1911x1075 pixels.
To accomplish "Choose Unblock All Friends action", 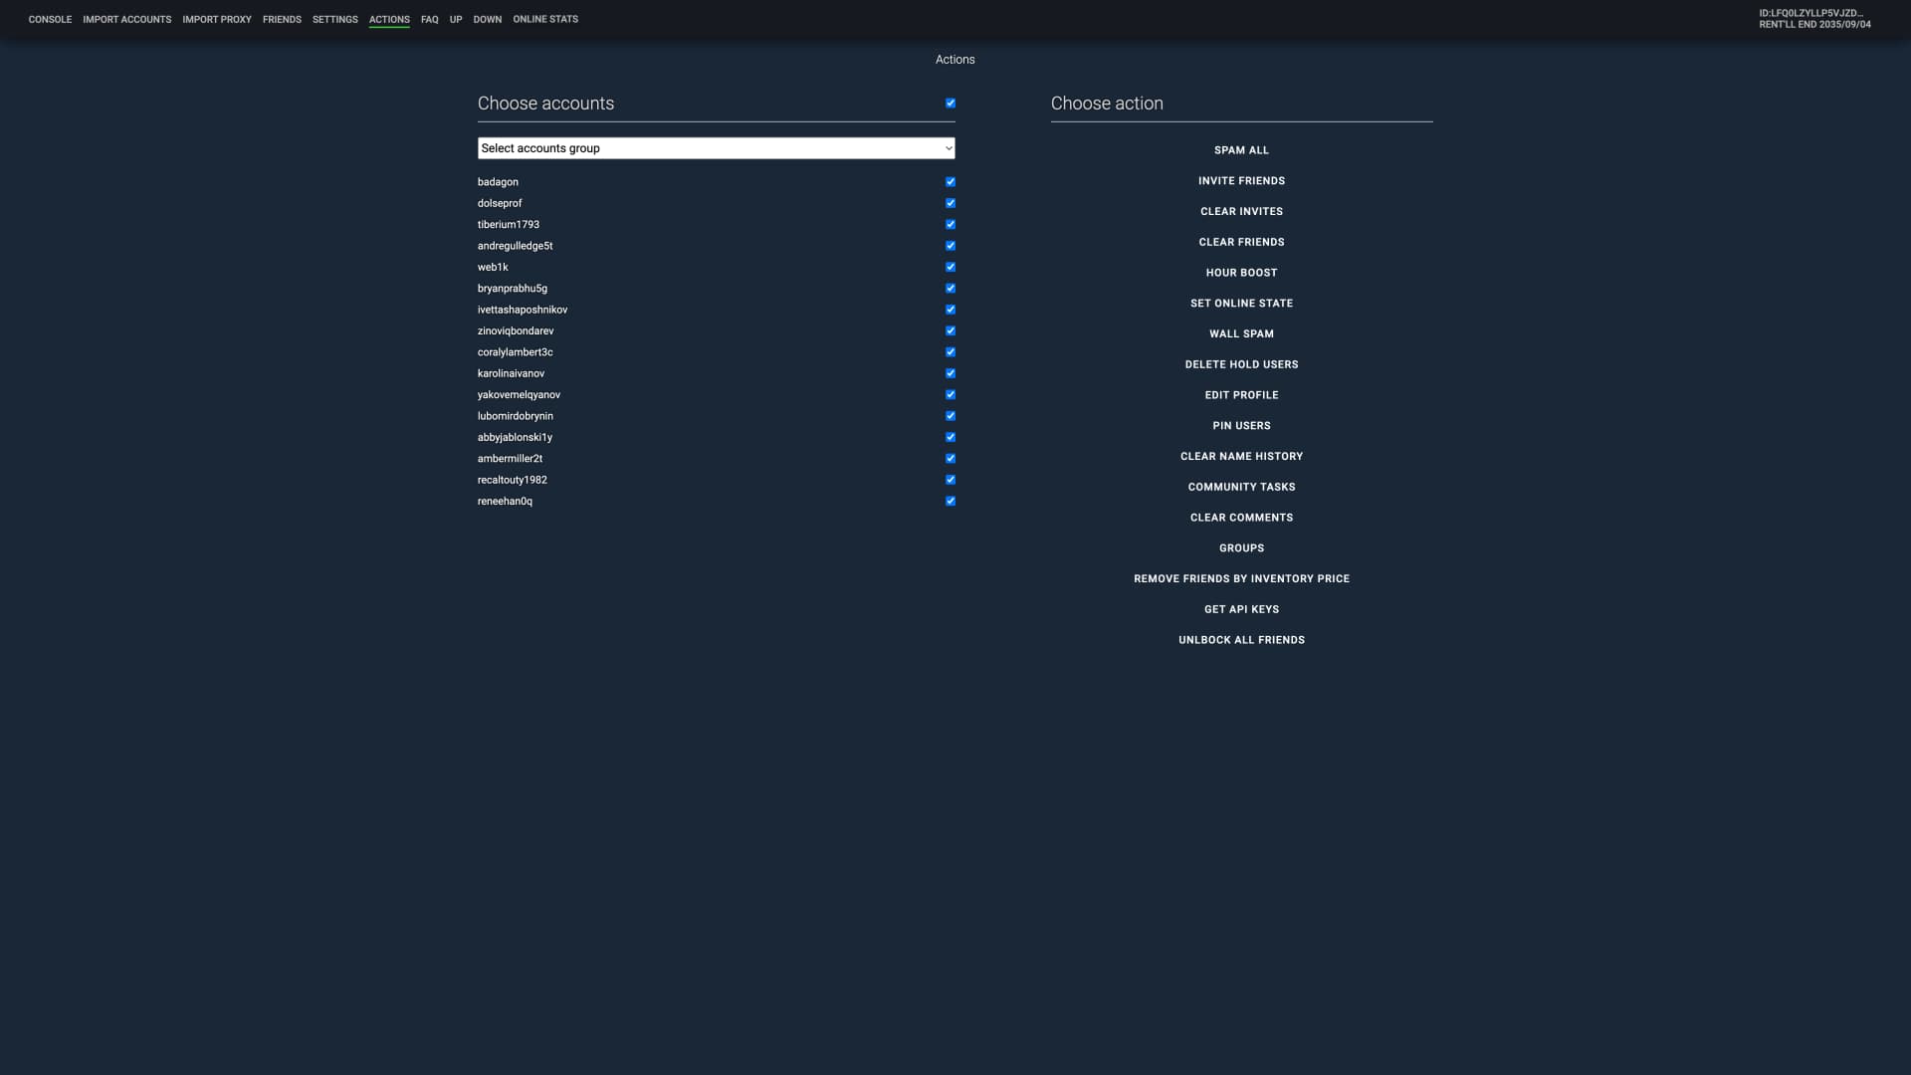I will [x=1241, y=640].
